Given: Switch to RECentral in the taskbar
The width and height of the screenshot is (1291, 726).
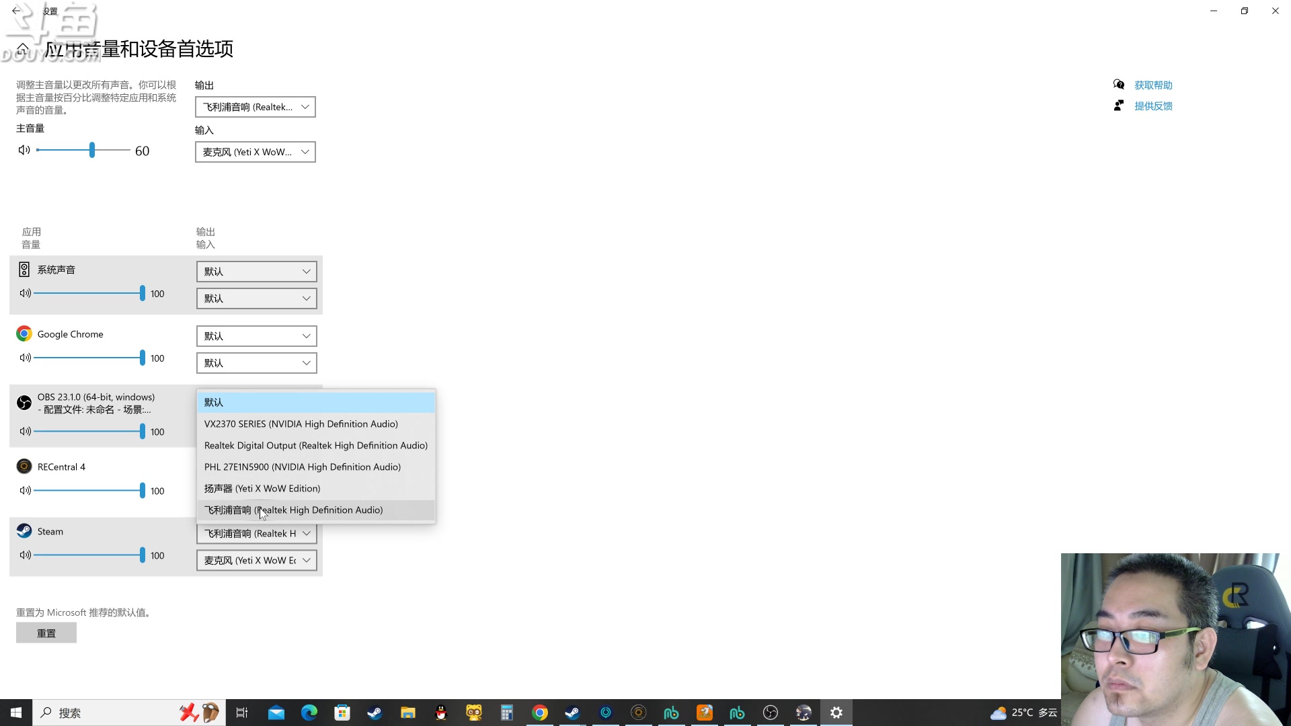Looking at the screenshot, I should click(639, 713).
